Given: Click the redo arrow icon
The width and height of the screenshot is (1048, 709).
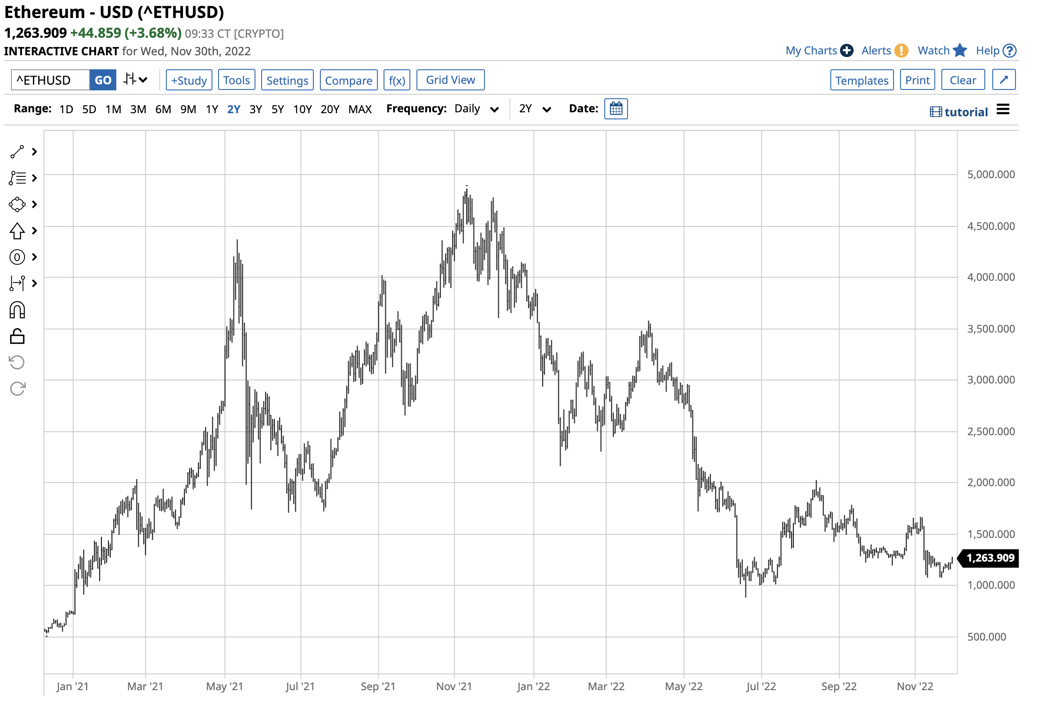Looking at the screenshot, I should (17, 389).
